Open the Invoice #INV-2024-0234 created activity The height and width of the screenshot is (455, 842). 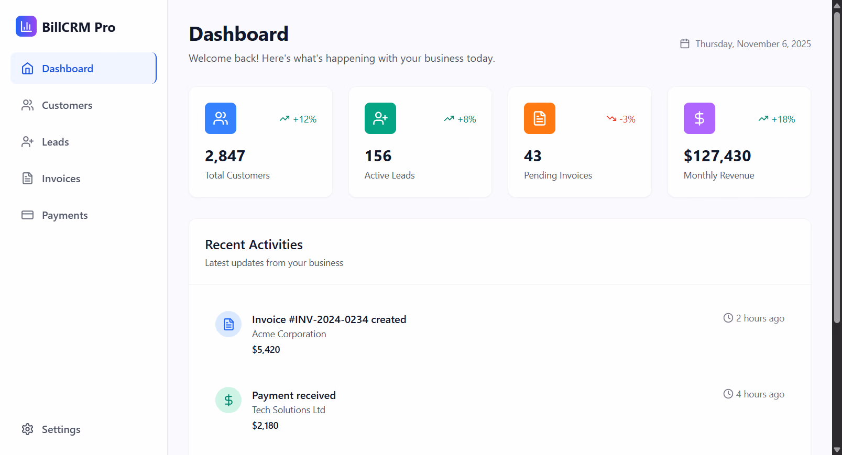329,319
